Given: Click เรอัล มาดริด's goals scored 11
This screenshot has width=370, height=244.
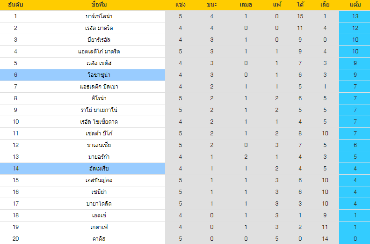Looking at the screenshot, I should (300, 28).
